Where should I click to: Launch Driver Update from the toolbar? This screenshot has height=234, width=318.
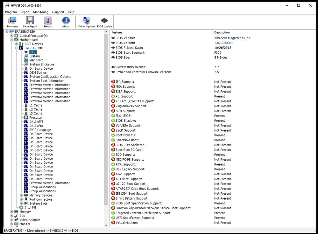(x=86, y=22)
